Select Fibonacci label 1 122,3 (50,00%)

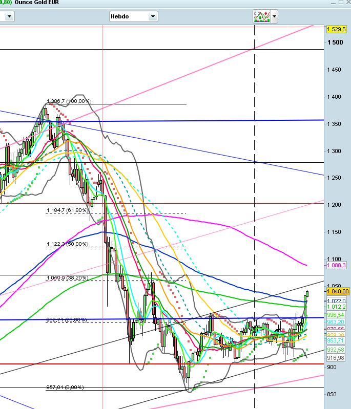pos(68,244)
